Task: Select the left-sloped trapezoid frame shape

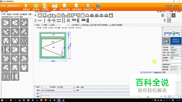Action: [x=49, y=15]
